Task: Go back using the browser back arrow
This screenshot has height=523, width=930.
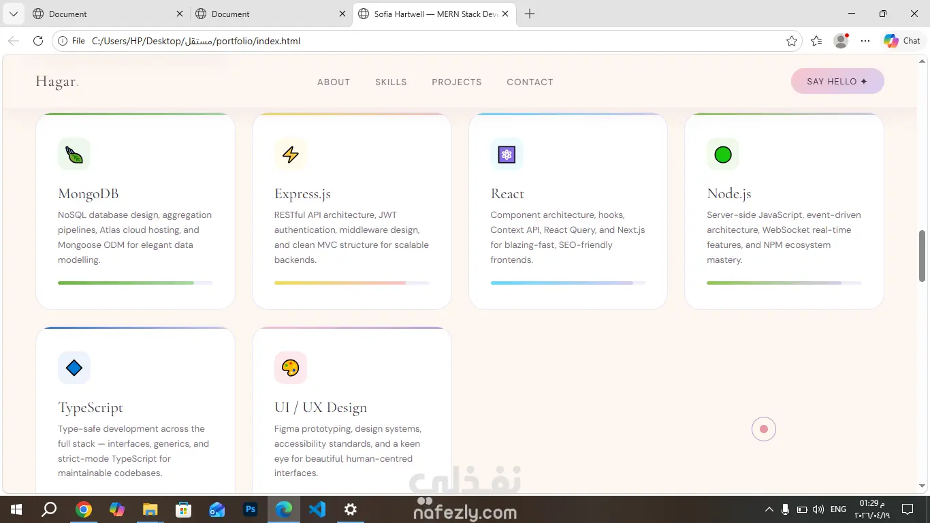Action: 14,41
